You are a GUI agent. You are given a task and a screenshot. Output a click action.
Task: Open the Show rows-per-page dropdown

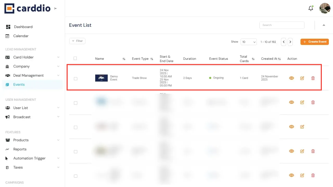[248, 42]
